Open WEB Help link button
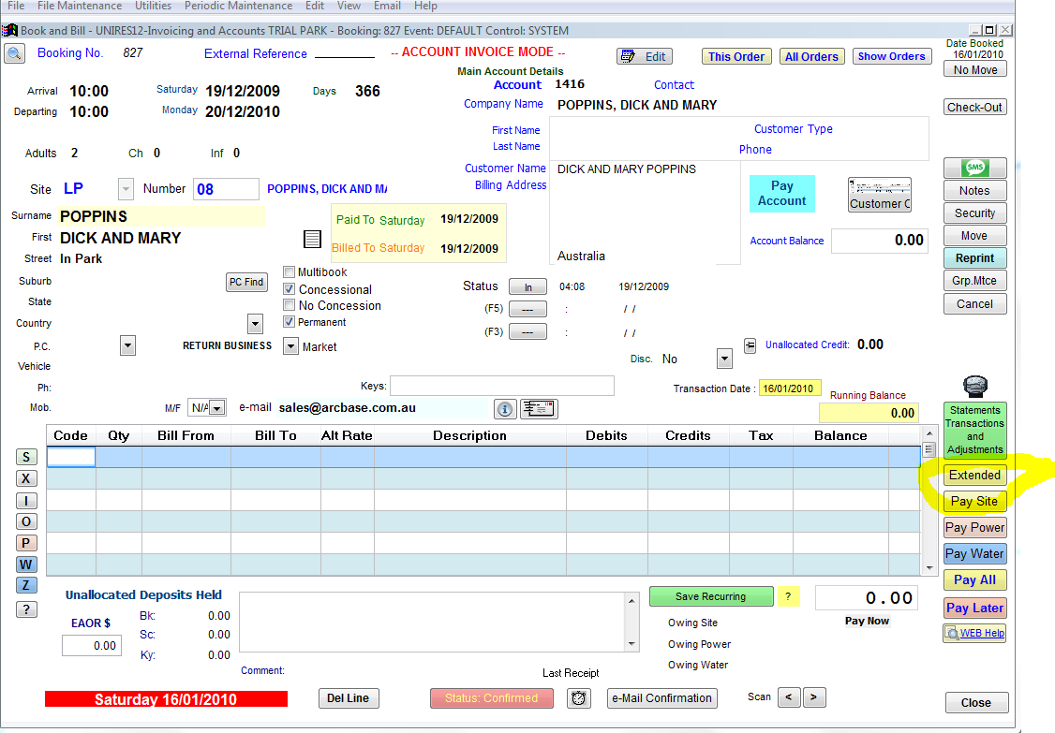The image size is (1055, 733). click(975, 633)
